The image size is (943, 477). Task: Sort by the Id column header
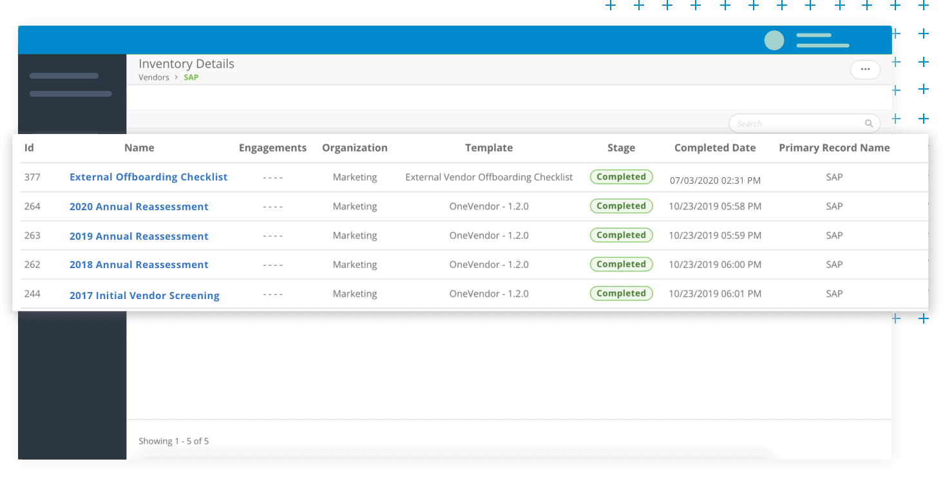(29, 148)
